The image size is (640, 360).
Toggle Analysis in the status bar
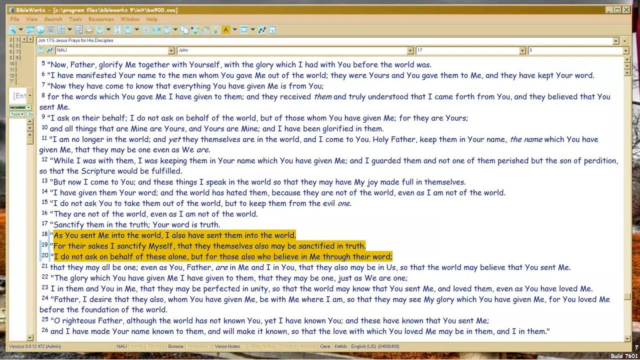click(196, 346)
